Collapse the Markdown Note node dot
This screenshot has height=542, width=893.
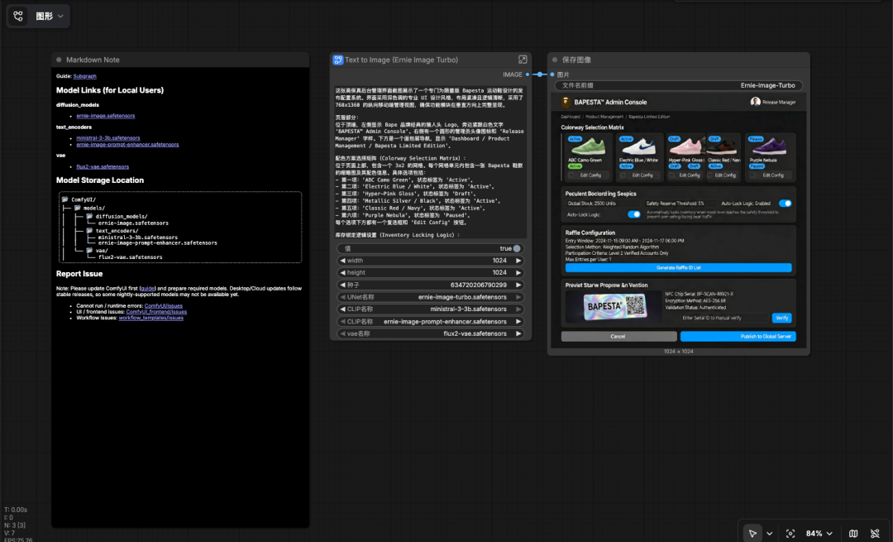point(59,60)
